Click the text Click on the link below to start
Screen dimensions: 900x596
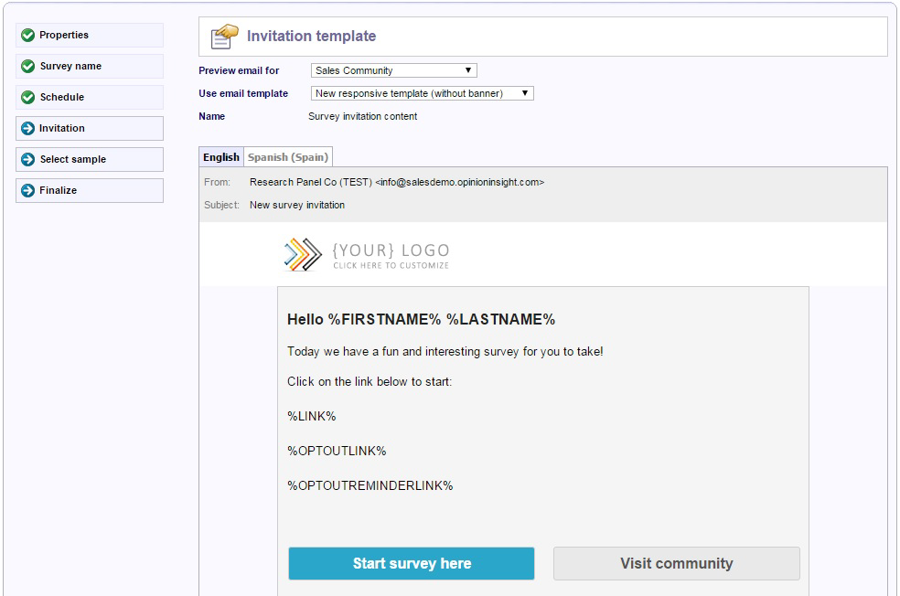(x=370, y=381)
